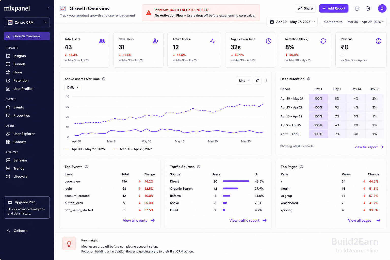Click the refresh icon on Active Users chart
390x260 pixels.
tap(257, 80)
